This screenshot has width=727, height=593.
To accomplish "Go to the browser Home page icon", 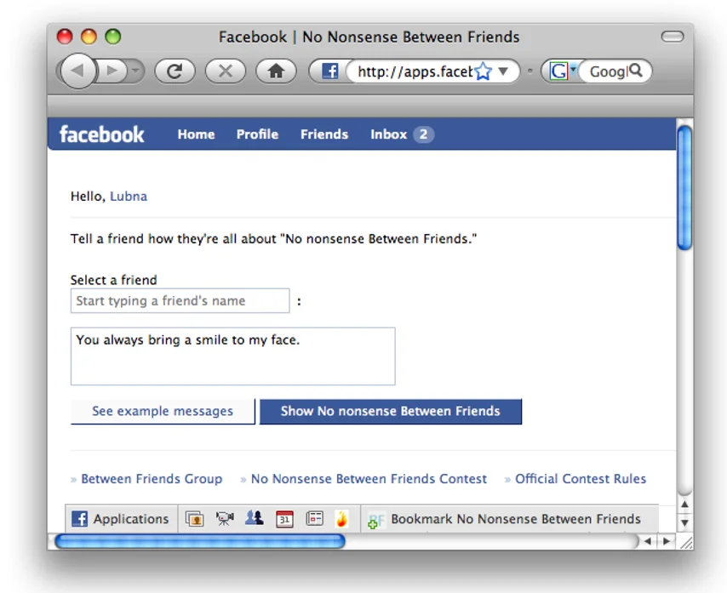I will coord(276,71).
